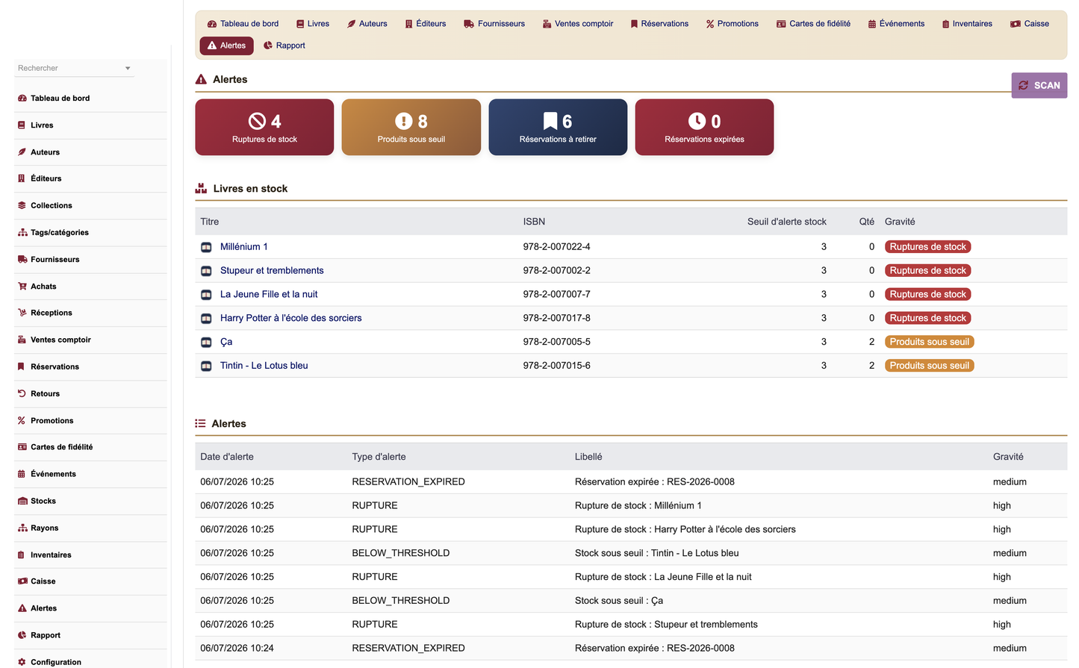Image resolution: width=1079 pixels, height=668 pixels.
Task: Click the Livres book icon in sidebar
Action: (22, 125)
